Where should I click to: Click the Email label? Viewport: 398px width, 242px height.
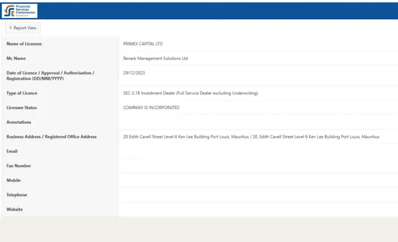(12, 152)
